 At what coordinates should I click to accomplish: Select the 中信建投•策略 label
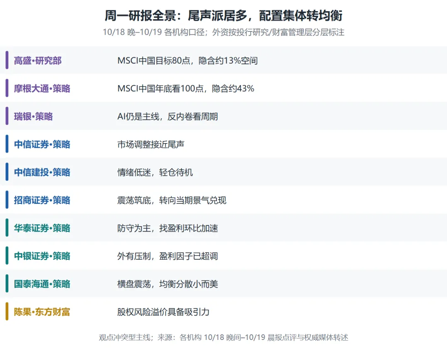click(x=42, y=172)
